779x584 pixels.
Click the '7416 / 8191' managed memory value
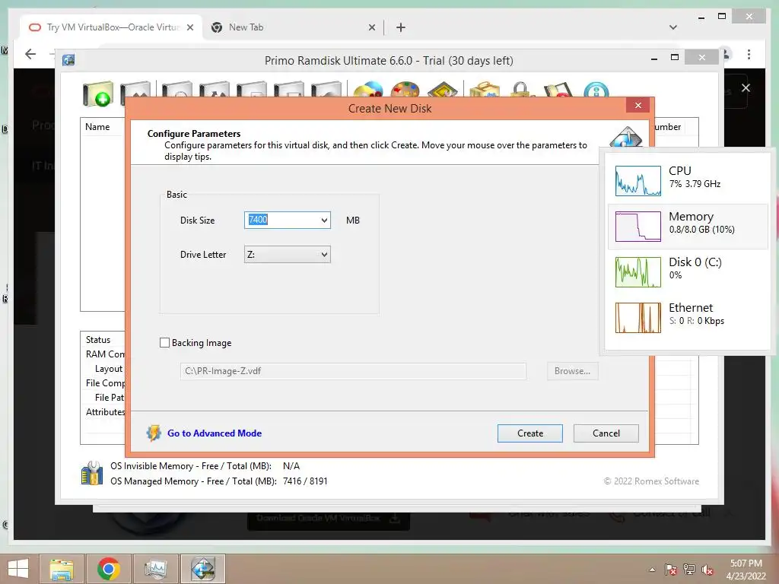click(x=305, y=481)
